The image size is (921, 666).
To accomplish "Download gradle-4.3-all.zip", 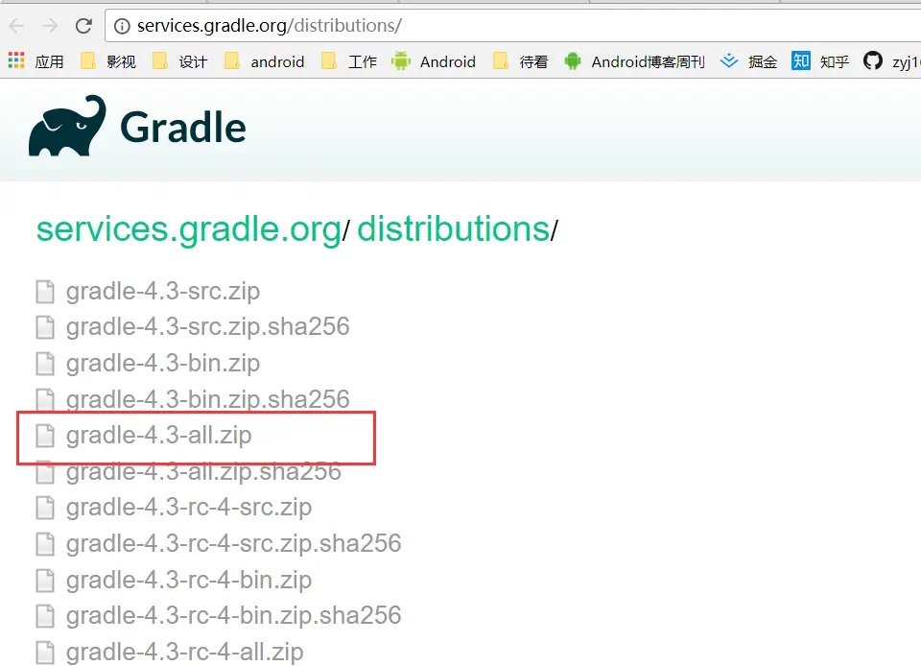I will pyautogui.click(x=158, y=435).
